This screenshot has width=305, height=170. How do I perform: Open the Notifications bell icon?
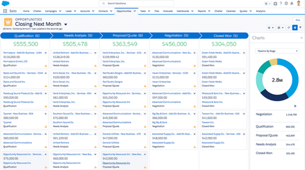click(x=292, y=4)
